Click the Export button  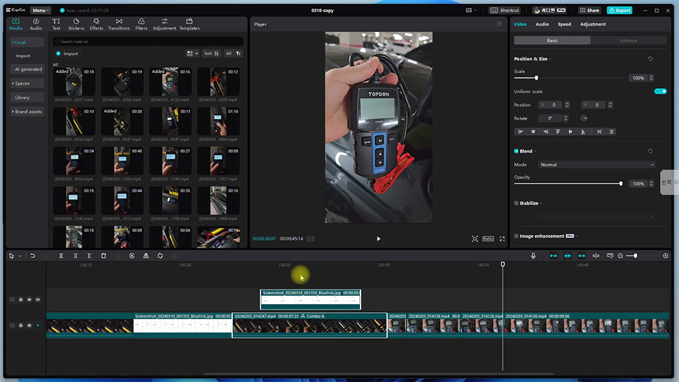[x=620, y=10]
